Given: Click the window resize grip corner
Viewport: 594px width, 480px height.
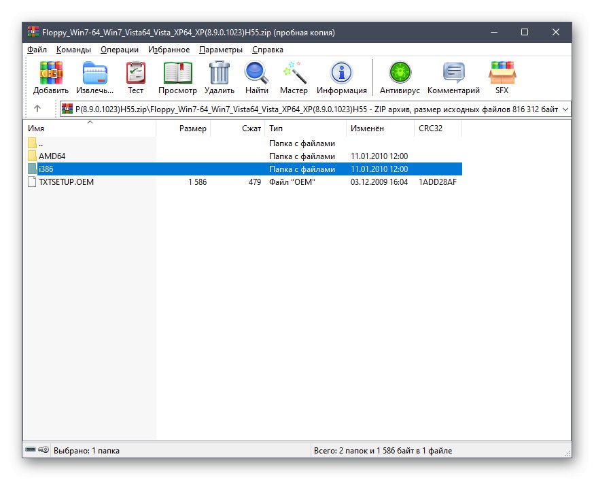Looking at the screenshot, I should [567, 453].
